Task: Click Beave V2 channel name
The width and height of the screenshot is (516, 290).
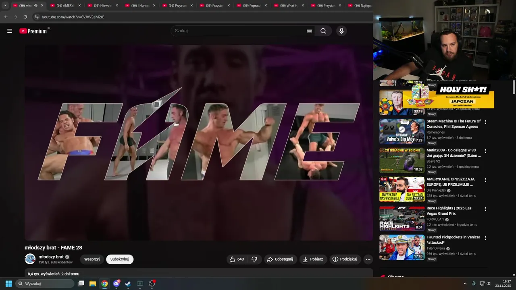Action: [433, 162]
